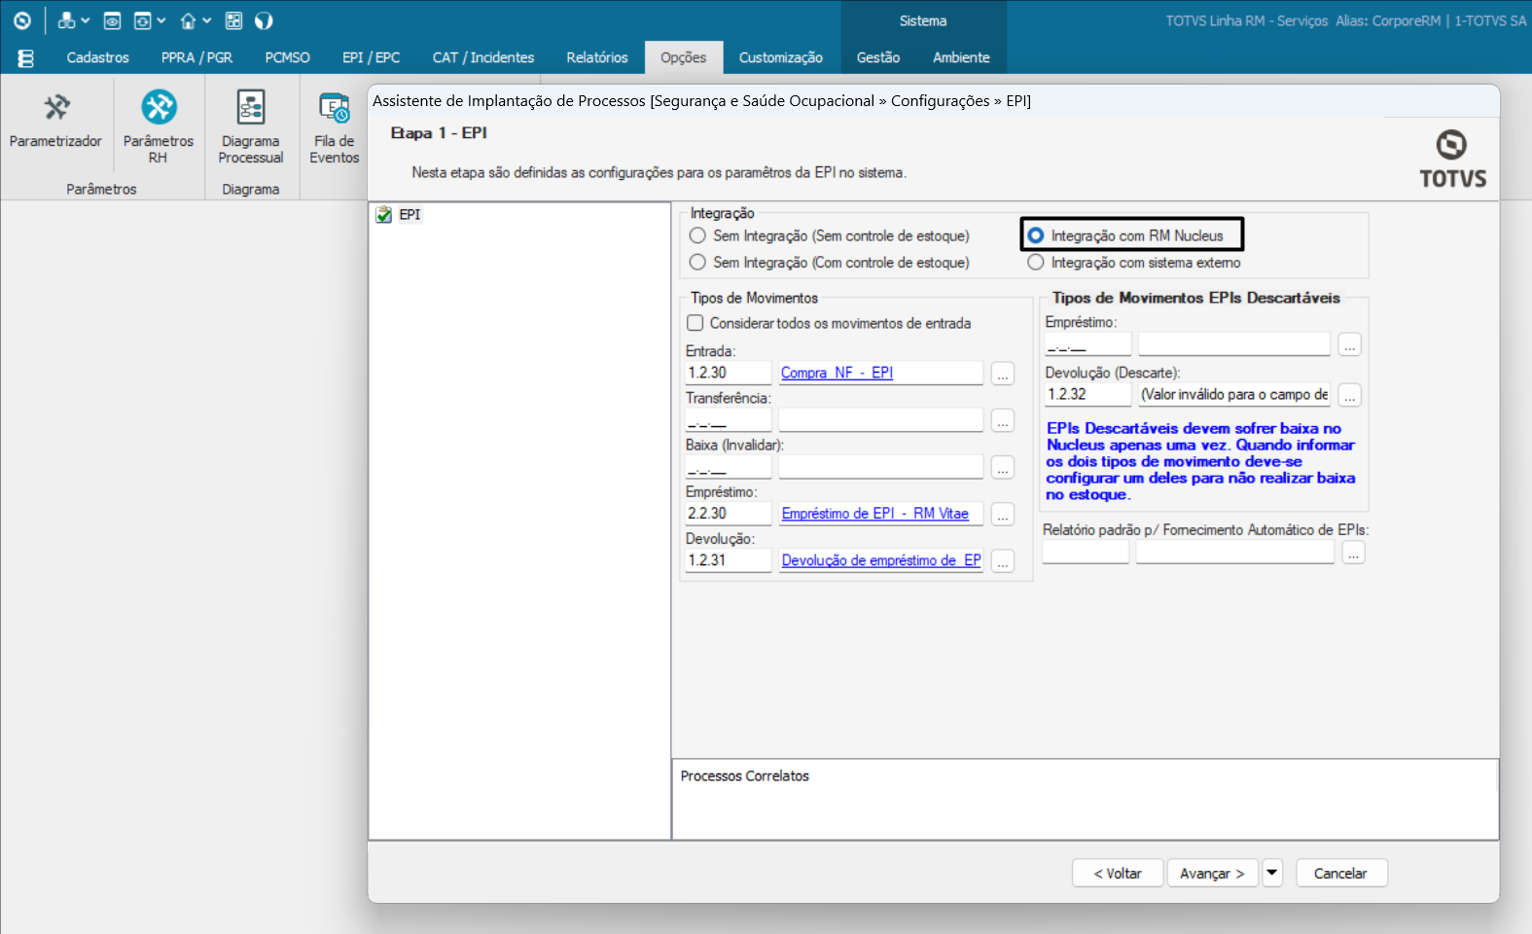Screen dimensions: 1532x934
Task: Click the Cancelar button
Action: 1340,873
